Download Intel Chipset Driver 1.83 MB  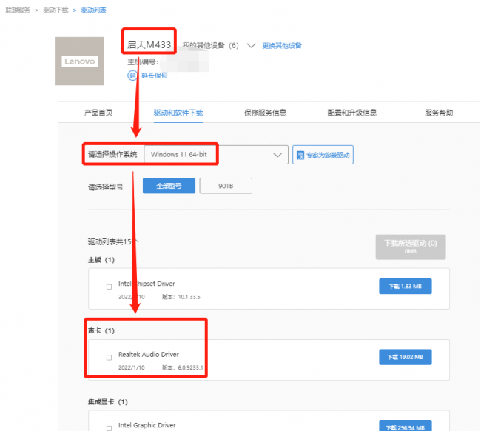tap(406, 286)
